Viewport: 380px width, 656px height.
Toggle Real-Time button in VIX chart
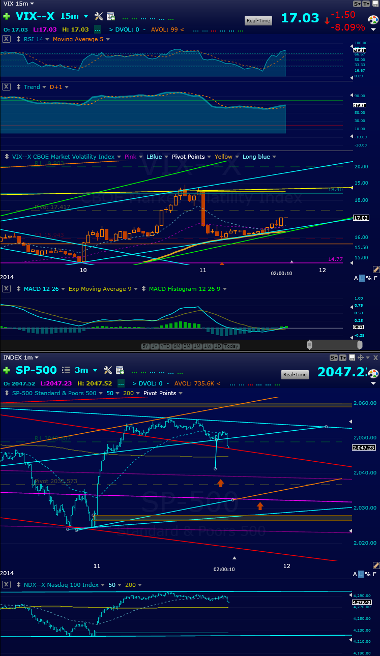pos(258,21)
